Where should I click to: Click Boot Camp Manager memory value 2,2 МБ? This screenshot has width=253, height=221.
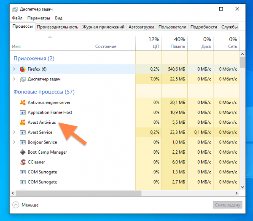tap(179, 152)
